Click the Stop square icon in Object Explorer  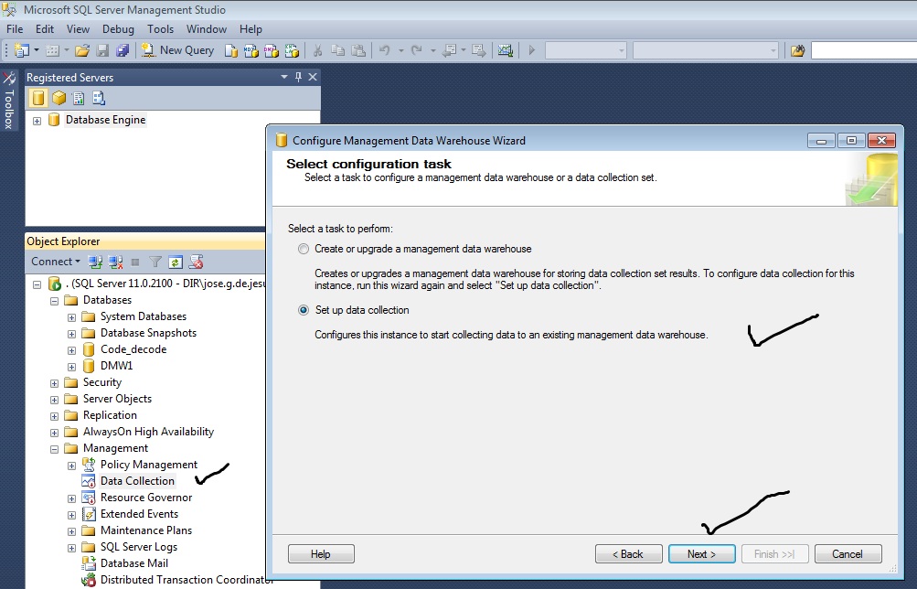135,262
